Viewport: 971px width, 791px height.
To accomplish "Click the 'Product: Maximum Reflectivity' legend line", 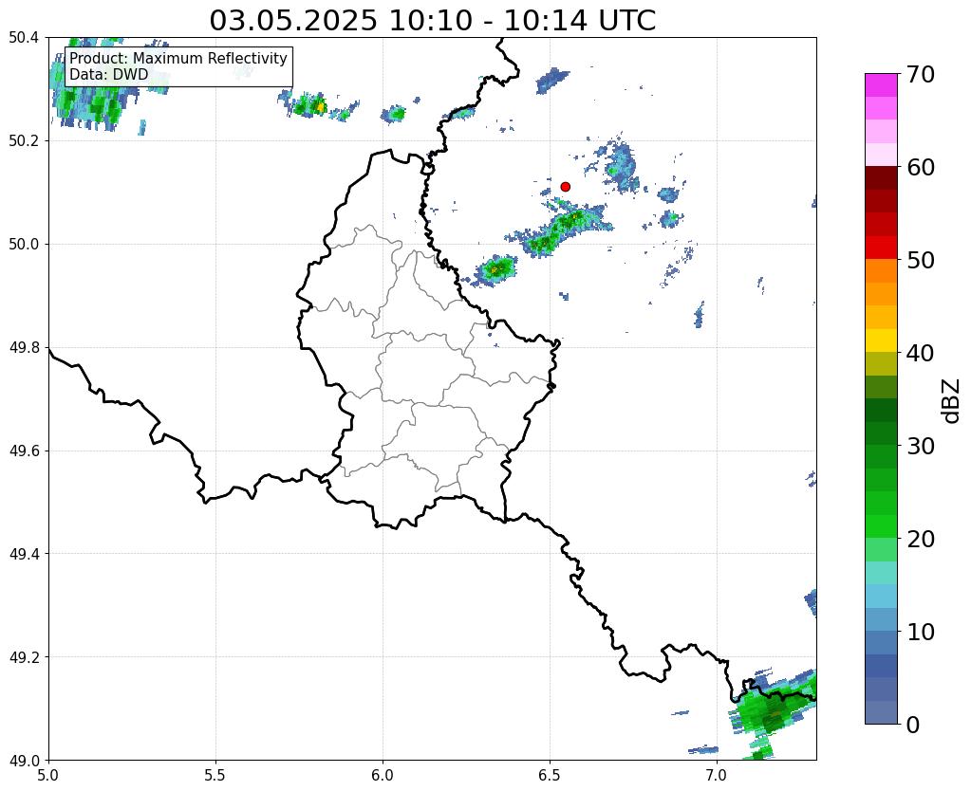I will pos(178,58).
